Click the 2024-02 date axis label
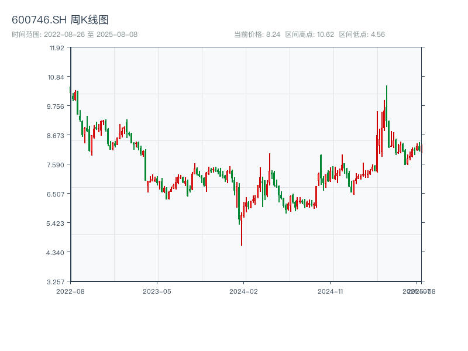The width and height of the screenshot is (468, 351). tap(244, 291)
